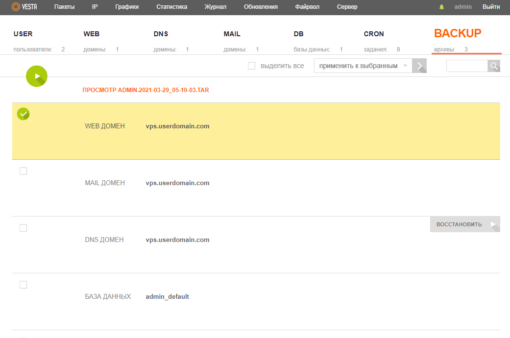The image size is (510, 338).
Task: Open the CRON section tab
Action: tap(374, 34)
